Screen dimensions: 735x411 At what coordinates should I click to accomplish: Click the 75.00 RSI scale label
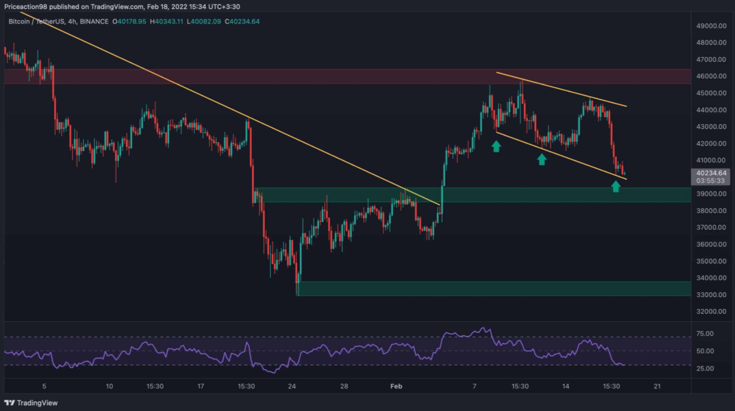(x=705, y=334)
